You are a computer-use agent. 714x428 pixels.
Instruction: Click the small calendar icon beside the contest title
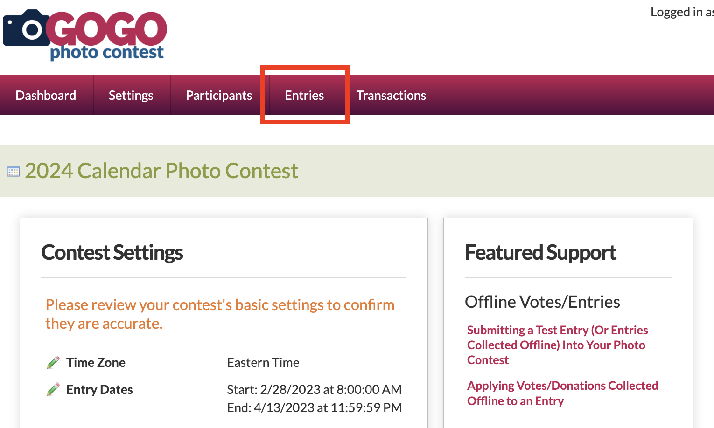click(14, 172)
